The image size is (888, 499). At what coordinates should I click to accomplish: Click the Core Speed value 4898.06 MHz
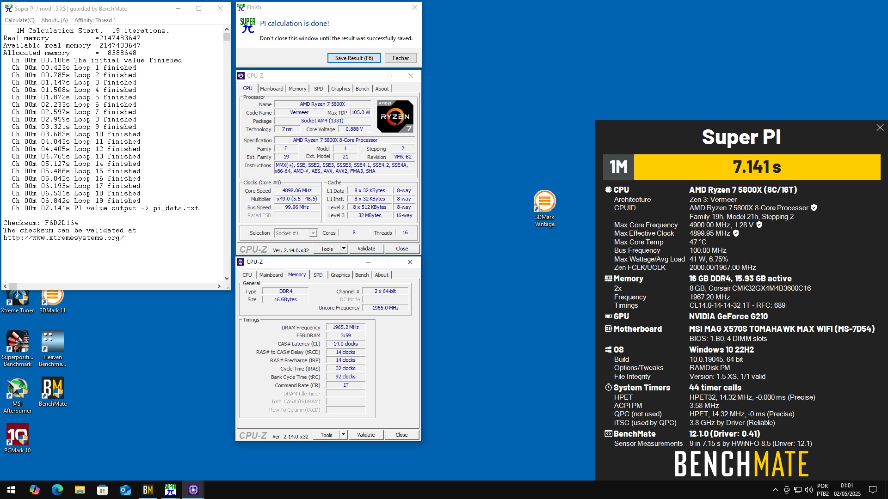(297, 190)
